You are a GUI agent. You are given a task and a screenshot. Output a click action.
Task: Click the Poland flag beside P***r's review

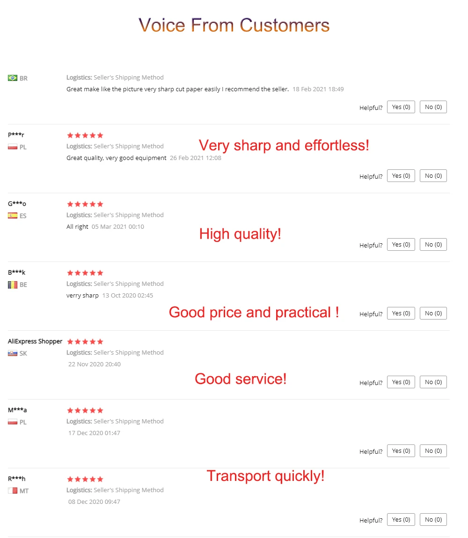coord(13,147)
